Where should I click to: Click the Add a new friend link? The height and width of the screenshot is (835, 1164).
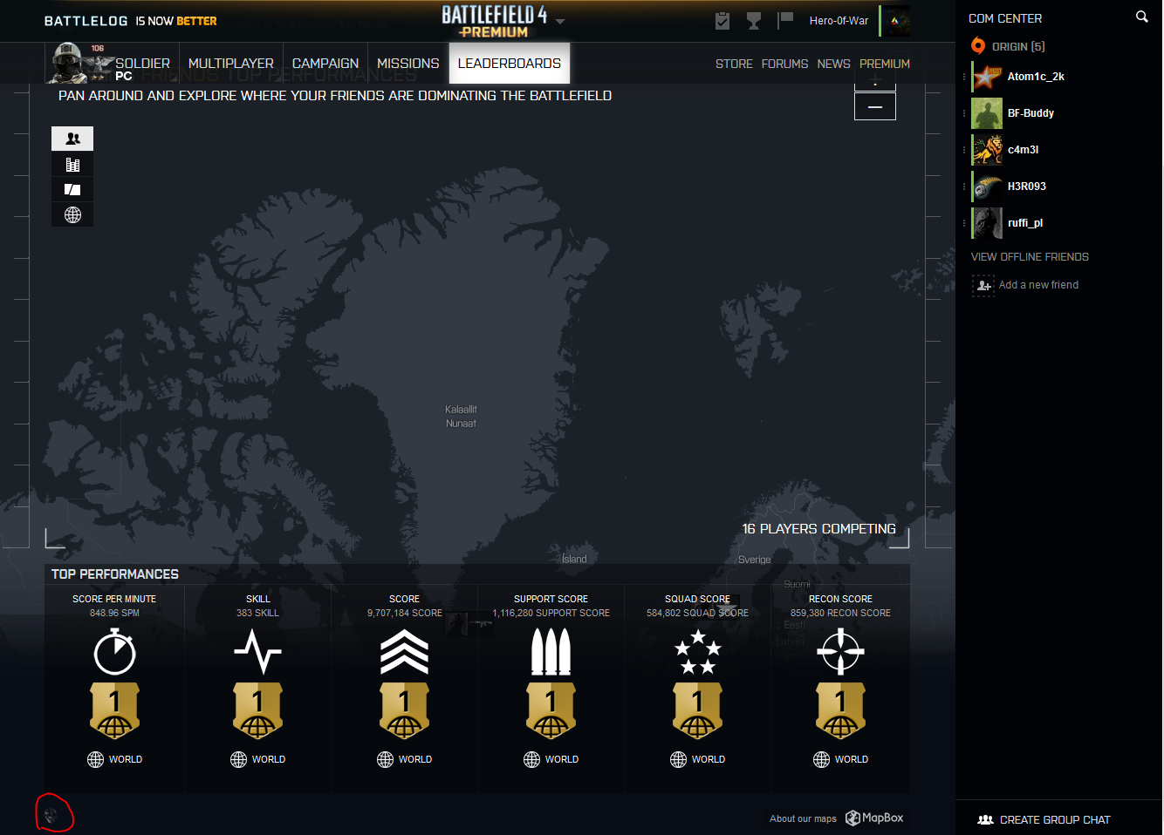1038,285
